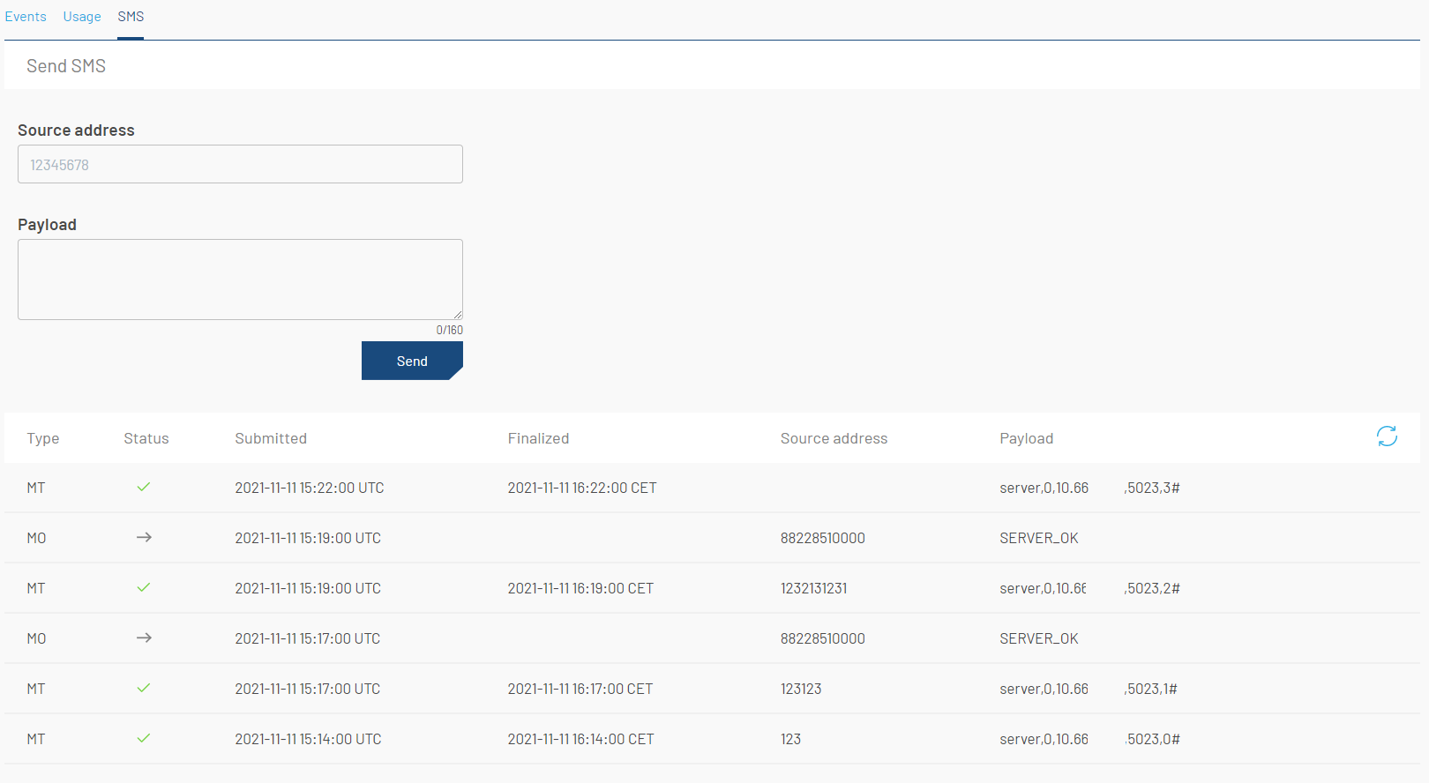The image size is (1429, 783).
Task: Select finalized time 2021-11-11 16:19:00 CET
Action: coord(580,588)
